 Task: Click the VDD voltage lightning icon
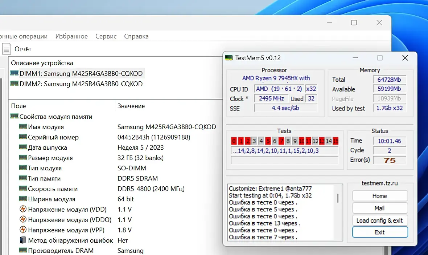tap(23, 209)
